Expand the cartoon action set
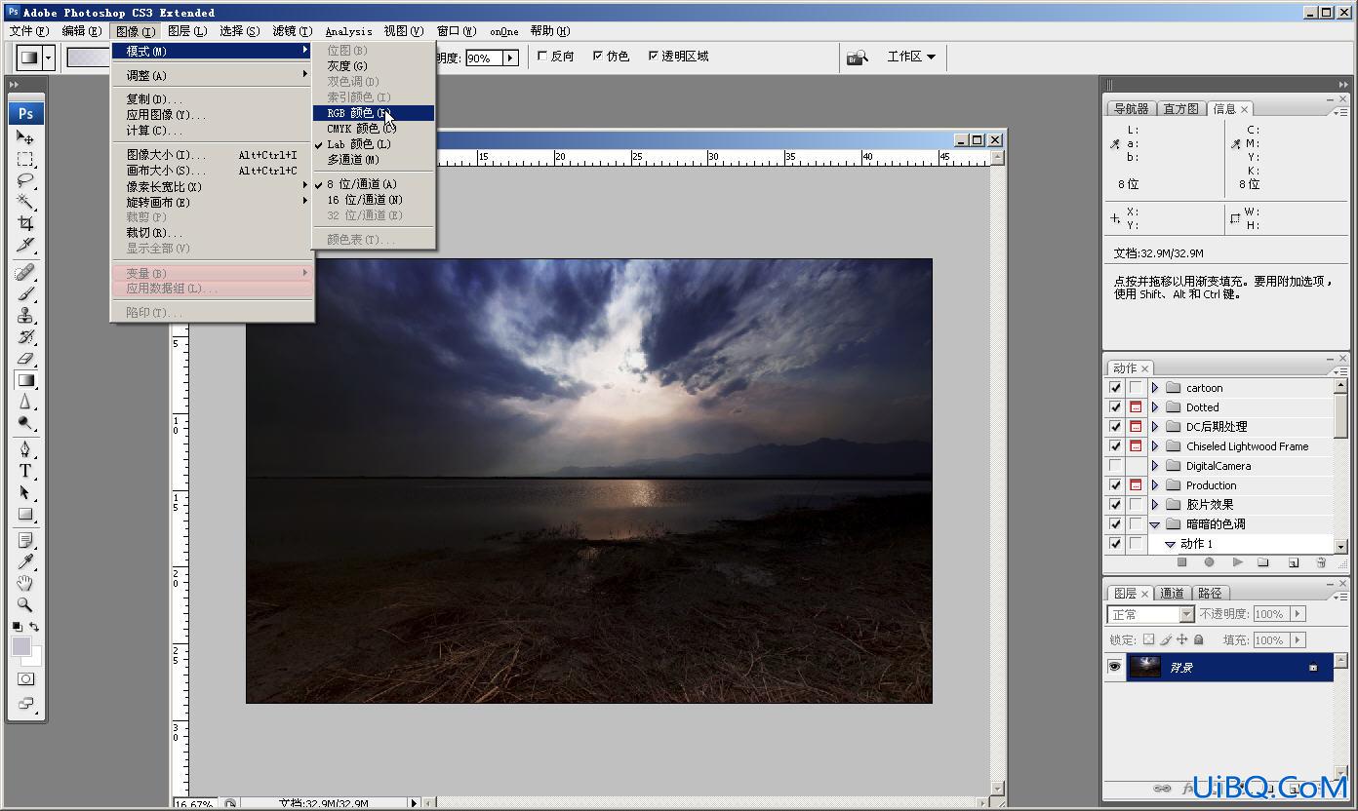The image size is (1358, 811). (x=1155, y=388)
